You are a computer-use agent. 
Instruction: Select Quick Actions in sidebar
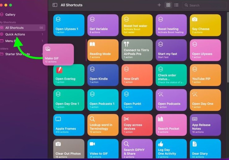pos(22,34)
